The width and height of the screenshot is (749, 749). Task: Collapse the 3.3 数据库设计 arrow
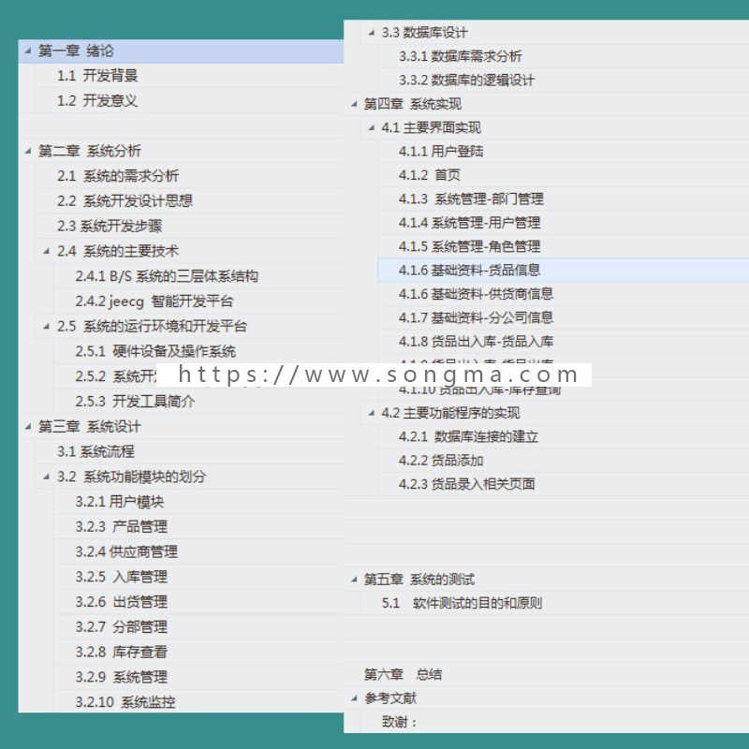[371, 33]
